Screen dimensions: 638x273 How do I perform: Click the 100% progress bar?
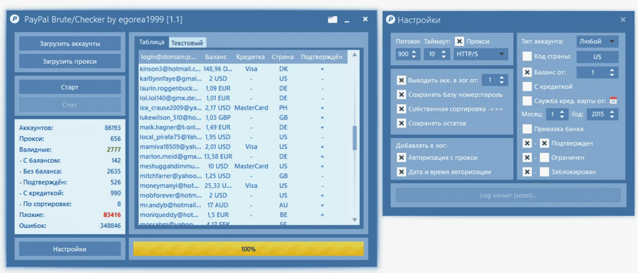point(249,249)
